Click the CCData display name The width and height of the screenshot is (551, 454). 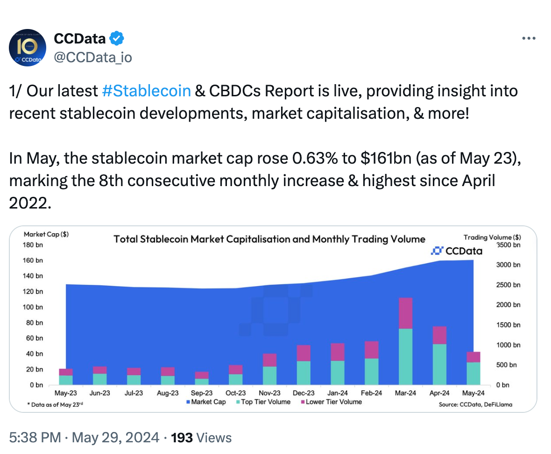(80, 38)
